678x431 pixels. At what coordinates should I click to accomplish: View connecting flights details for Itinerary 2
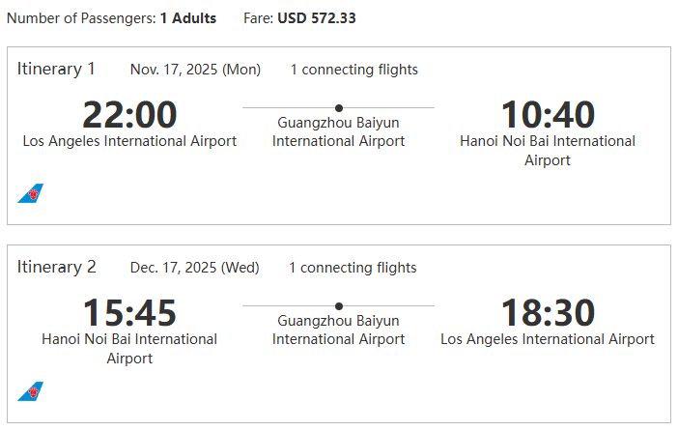coord(353,268)
